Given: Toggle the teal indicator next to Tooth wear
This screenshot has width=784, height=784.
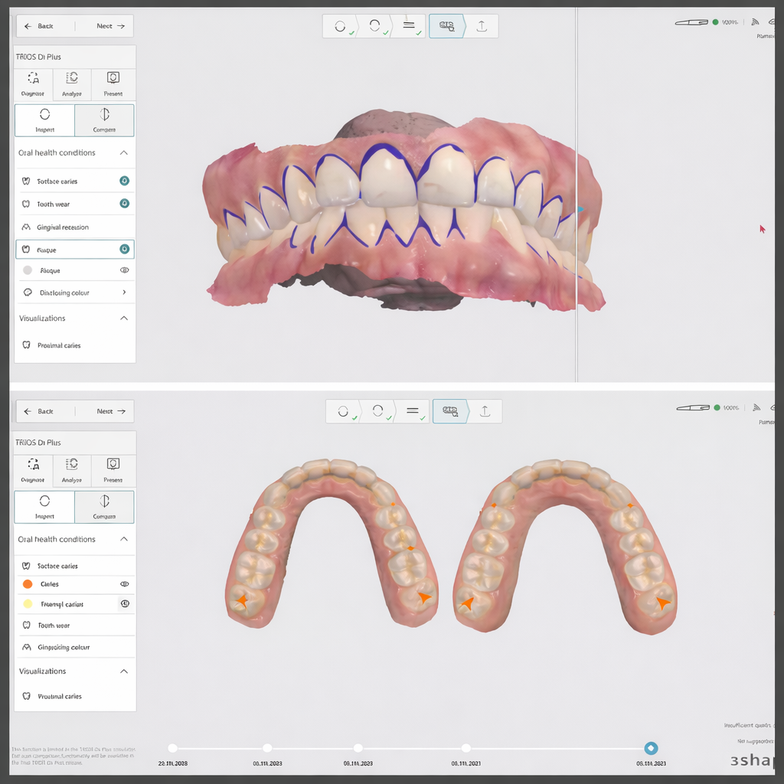Looking at the screenshot, I should tap(124, 204).
